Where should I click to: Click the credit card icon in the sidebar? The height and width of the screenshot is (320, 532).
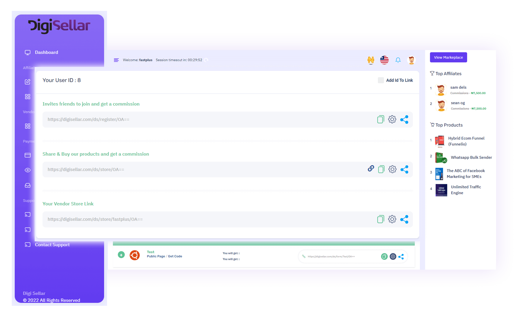[x=27, y=155]
